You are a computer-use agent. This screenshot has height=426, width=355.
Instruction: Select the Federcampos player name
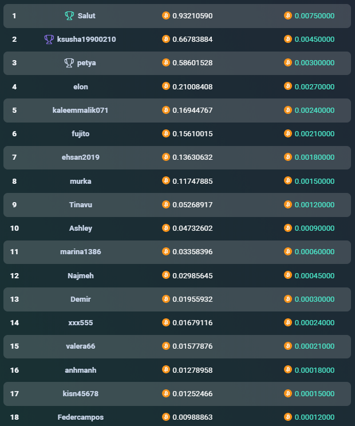[81, 417]
